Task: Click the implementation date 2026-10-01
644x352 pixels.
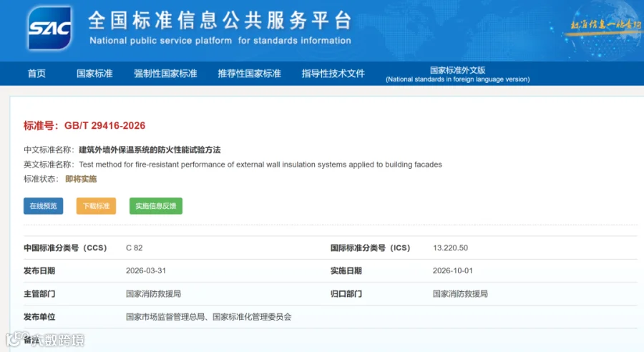Action: tap(453, 270)
